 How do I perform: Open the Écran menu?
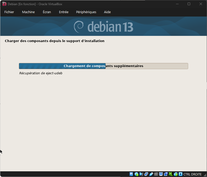tap(47, 12)
